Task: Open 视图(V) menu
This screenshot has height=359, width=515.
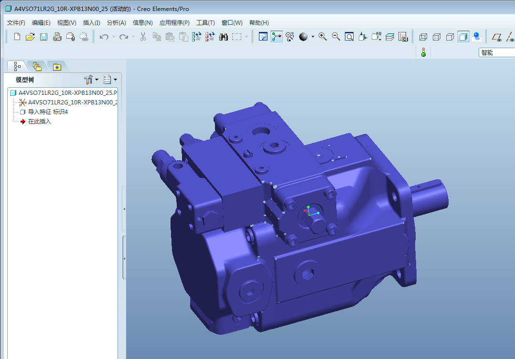Action: click(67, 22)
